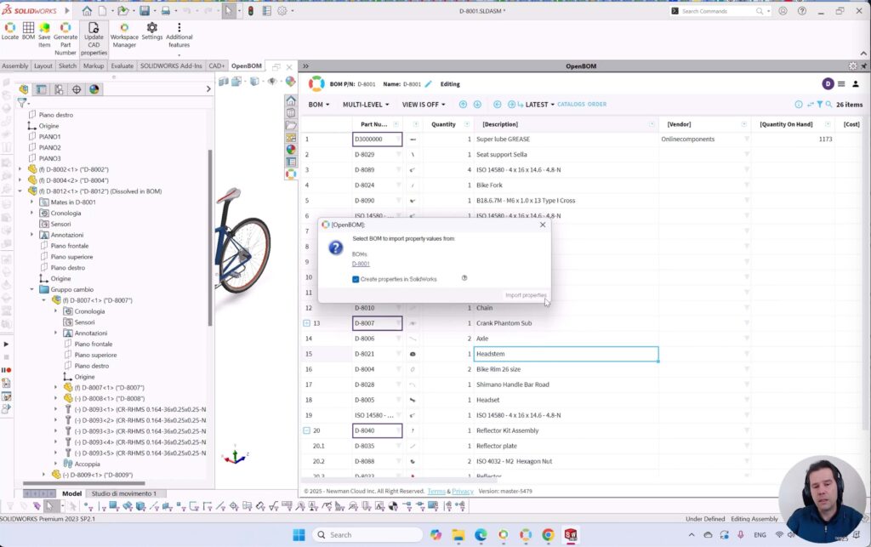The width and height of the screenshot is (871, 547).
Task: Open the Terms link in footer
Action: coord(436,492)
